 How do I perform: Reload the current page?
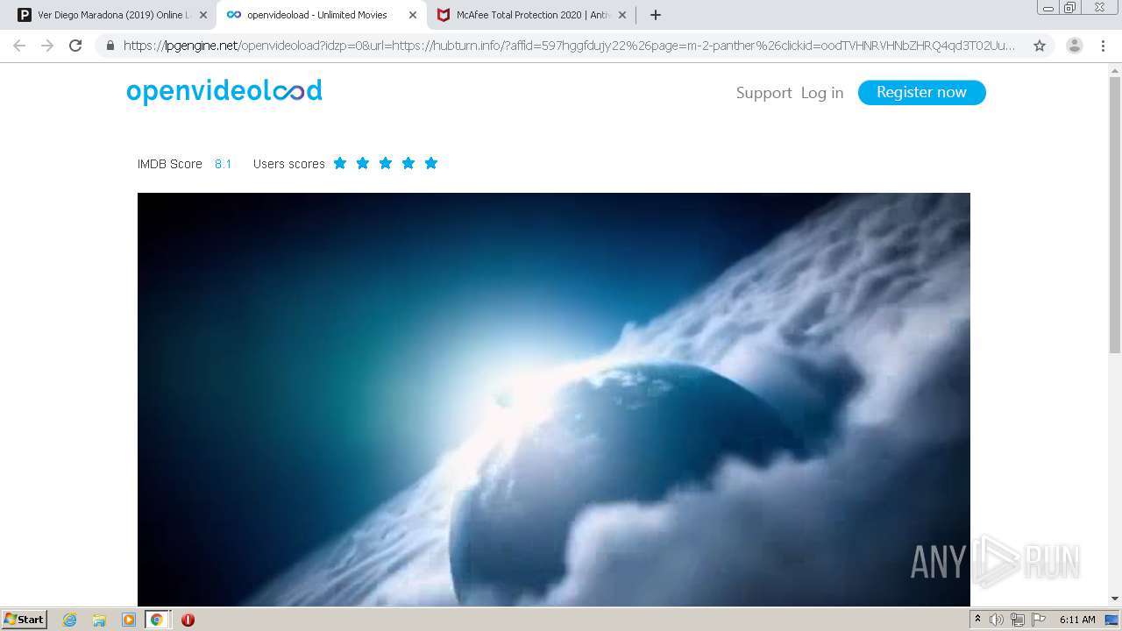pyautogui.click(x=75, y=46)
